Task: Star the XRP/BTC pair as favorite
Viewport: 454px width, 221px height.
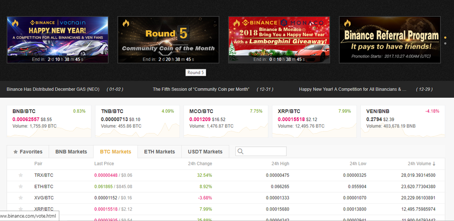Action: [x=20, y=209]
